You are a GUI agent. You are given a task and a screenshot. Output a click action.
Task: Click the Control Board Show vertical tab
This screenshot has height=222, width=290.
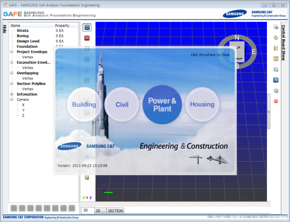[283, 42]
